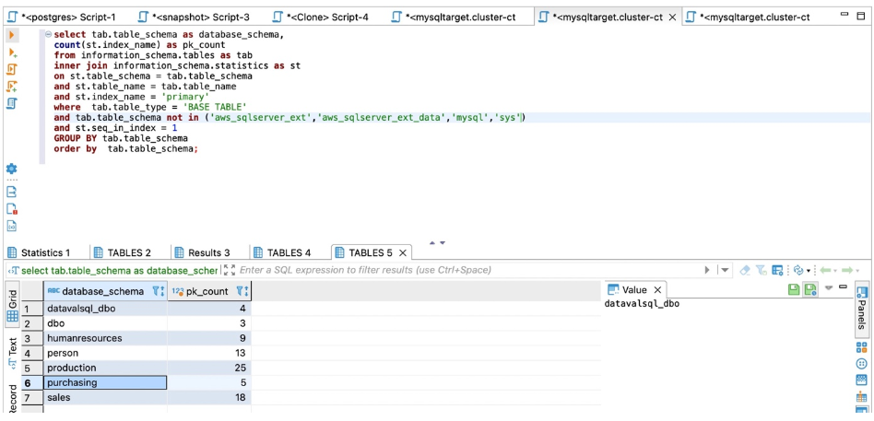This screenshot has width=874, height=421.
Task: Select row number 3 header
Action: (x=32, y=338)
